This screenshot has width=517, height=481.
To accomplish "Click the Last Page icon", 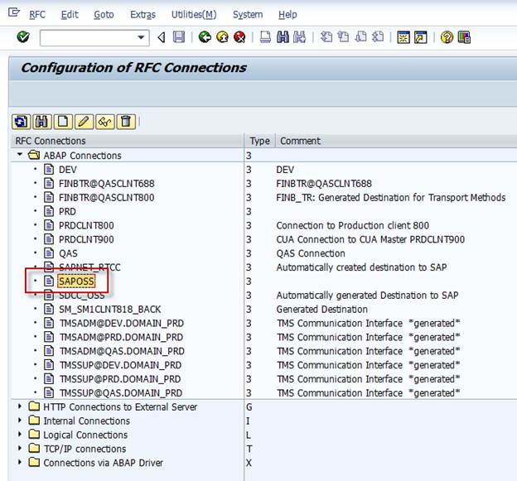I will 378,37.
